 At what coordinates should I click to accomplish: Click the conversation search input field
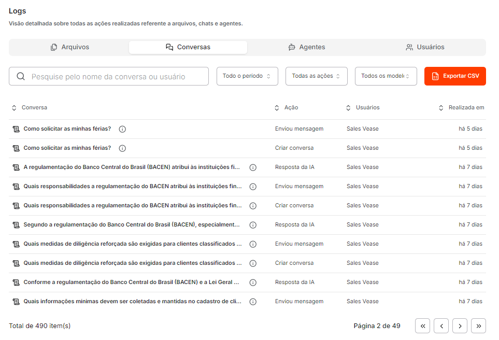(109, 76)
